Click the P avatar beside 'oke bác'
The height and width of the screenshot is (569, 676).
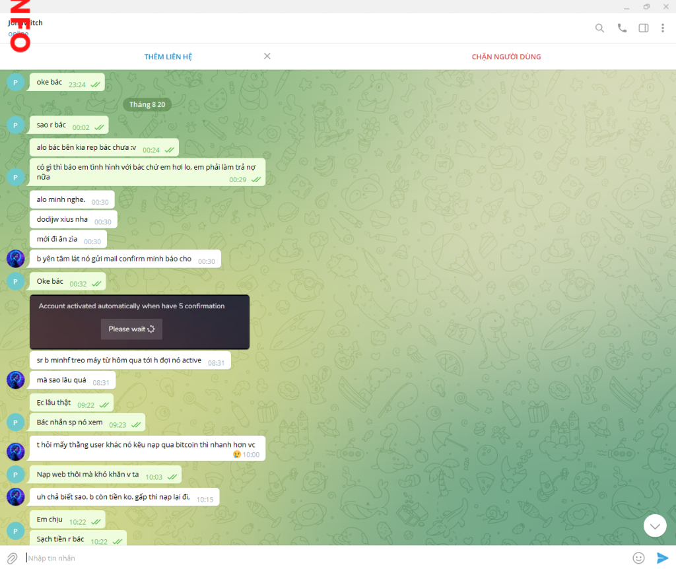(x=15, y=83)
